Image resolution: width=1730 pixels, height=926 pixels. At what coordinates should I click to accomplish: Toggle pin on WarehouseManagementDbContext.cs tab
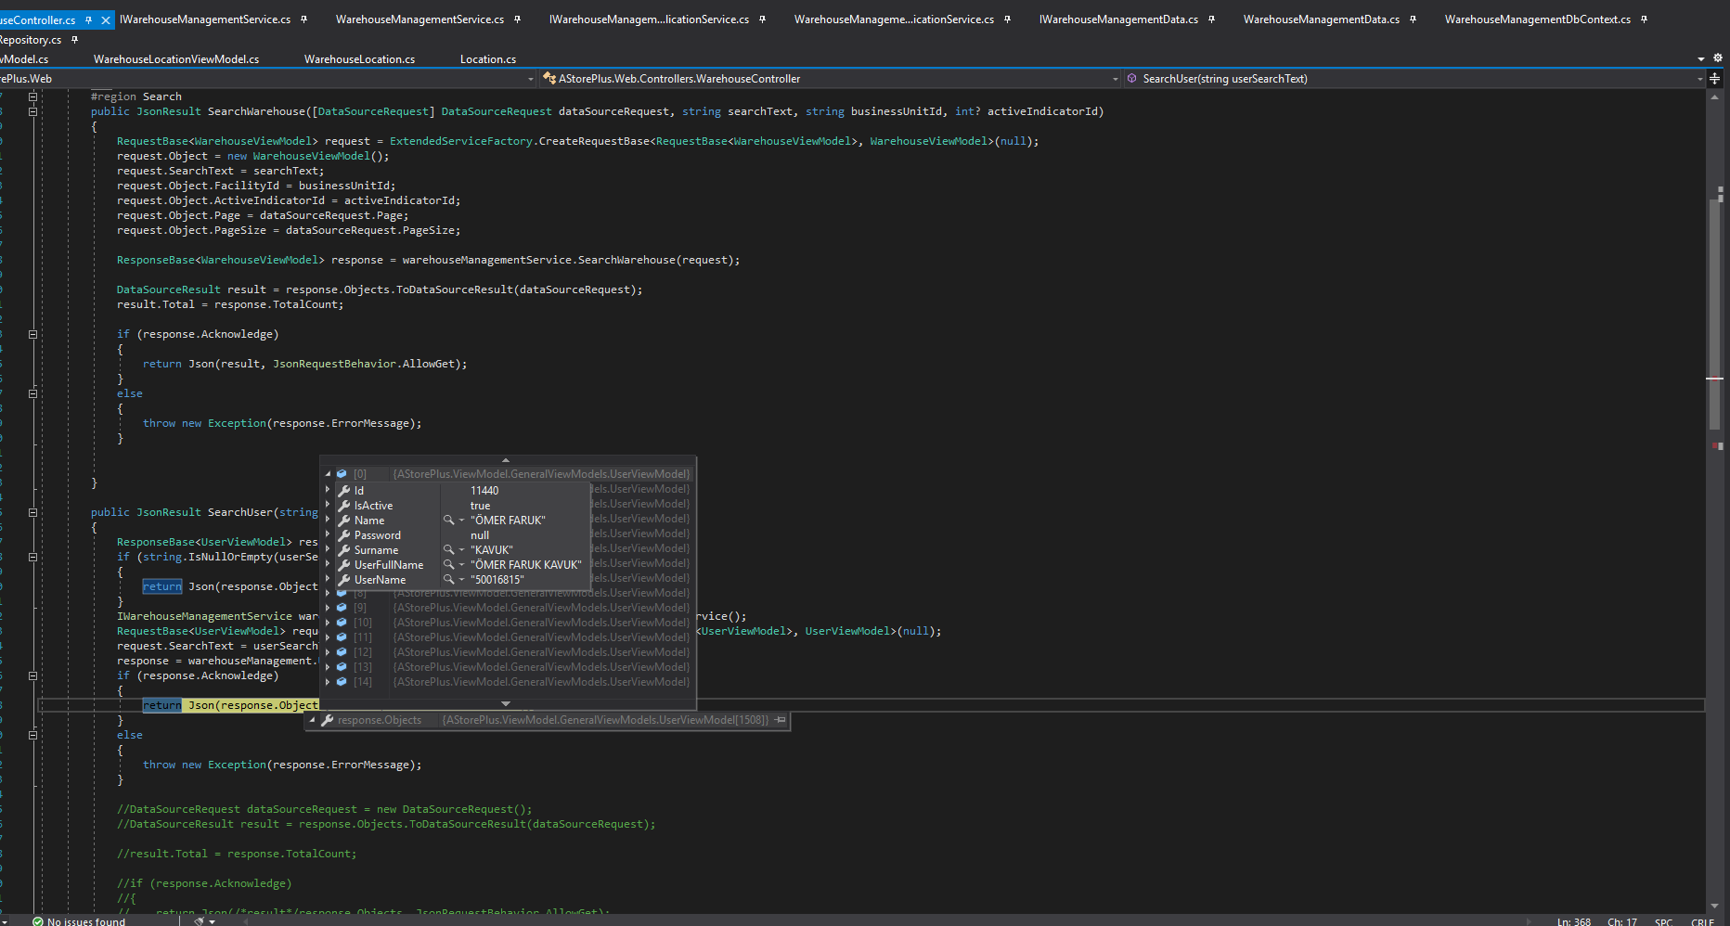[1644, 19]
